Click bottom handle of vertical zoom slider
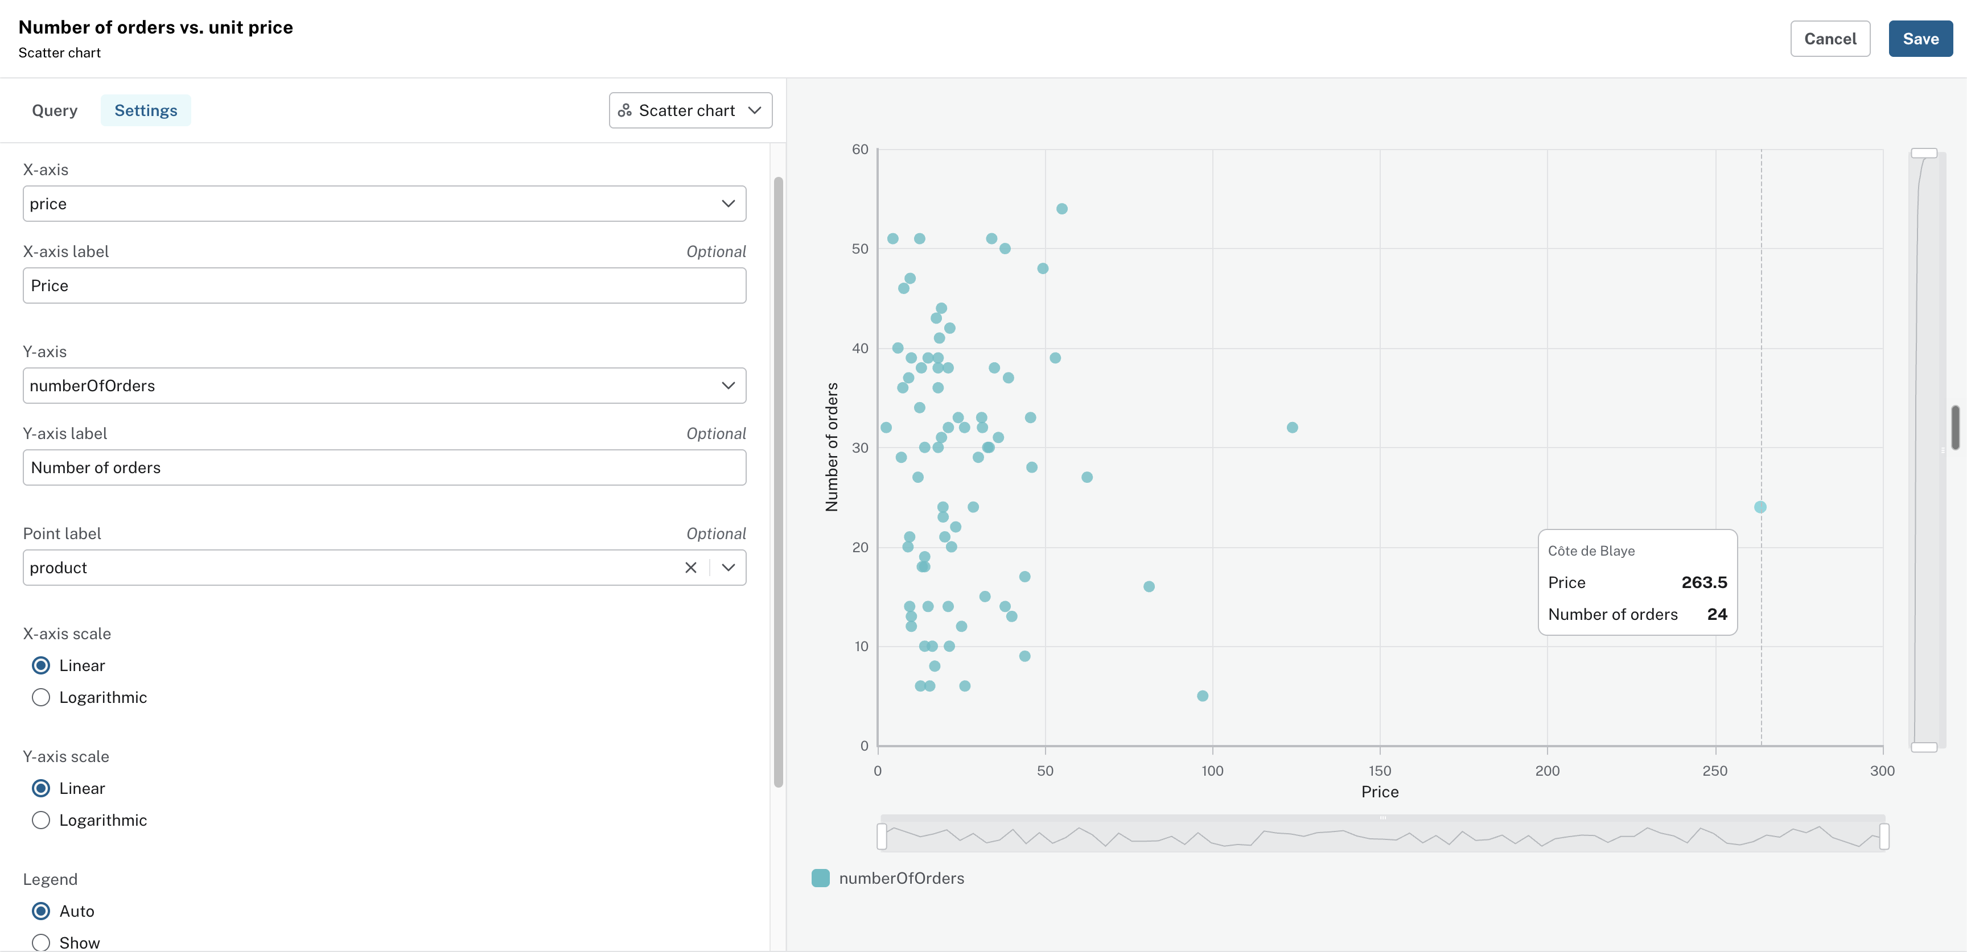 pyautogui.click(x=1924, y=747)
